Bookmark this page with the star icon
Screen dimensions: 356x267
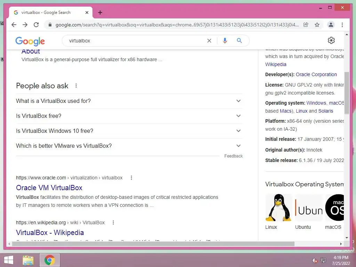317,25
